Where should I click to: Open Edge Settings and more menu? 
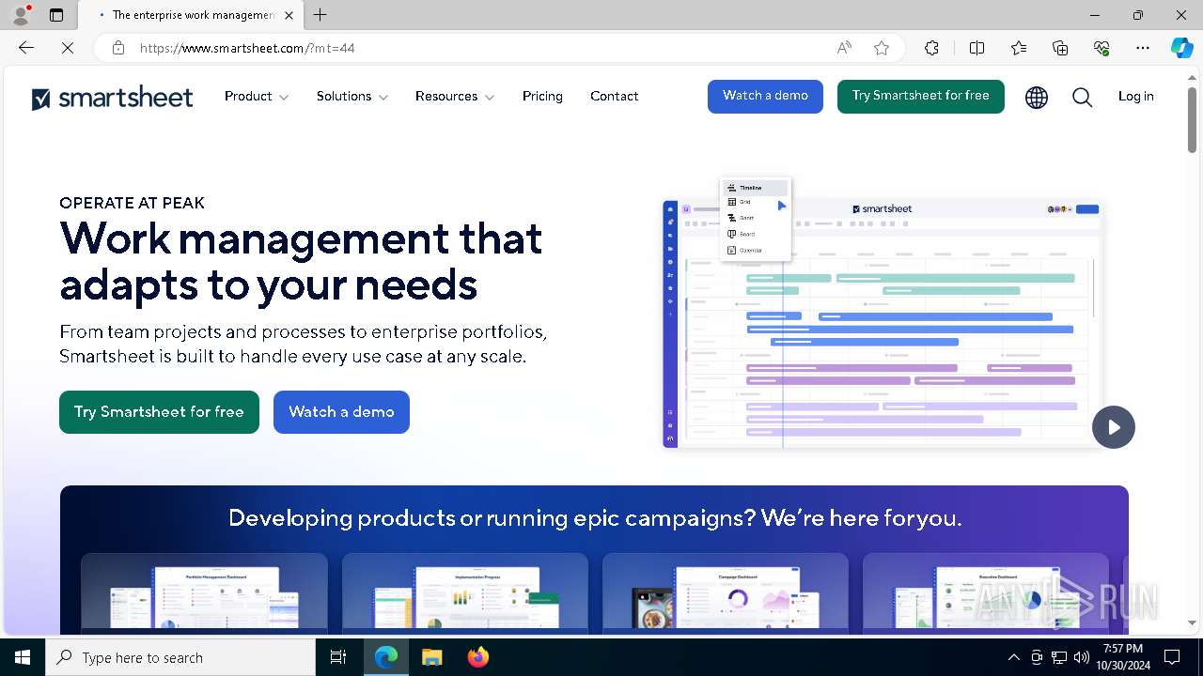[1143, 48]
